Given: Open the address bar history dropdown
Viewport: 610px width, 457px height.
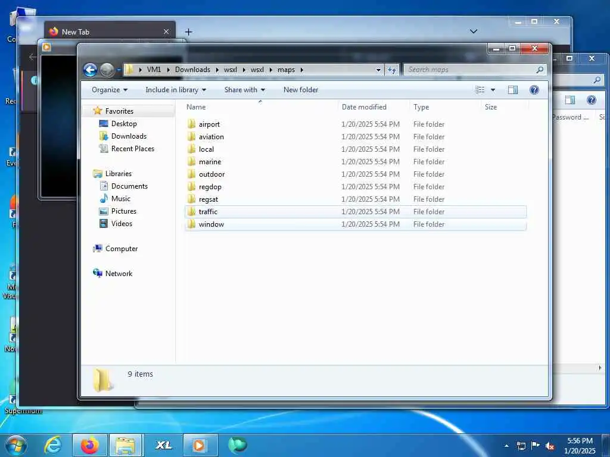Looking at the screenshot, I should click(378, 70).
